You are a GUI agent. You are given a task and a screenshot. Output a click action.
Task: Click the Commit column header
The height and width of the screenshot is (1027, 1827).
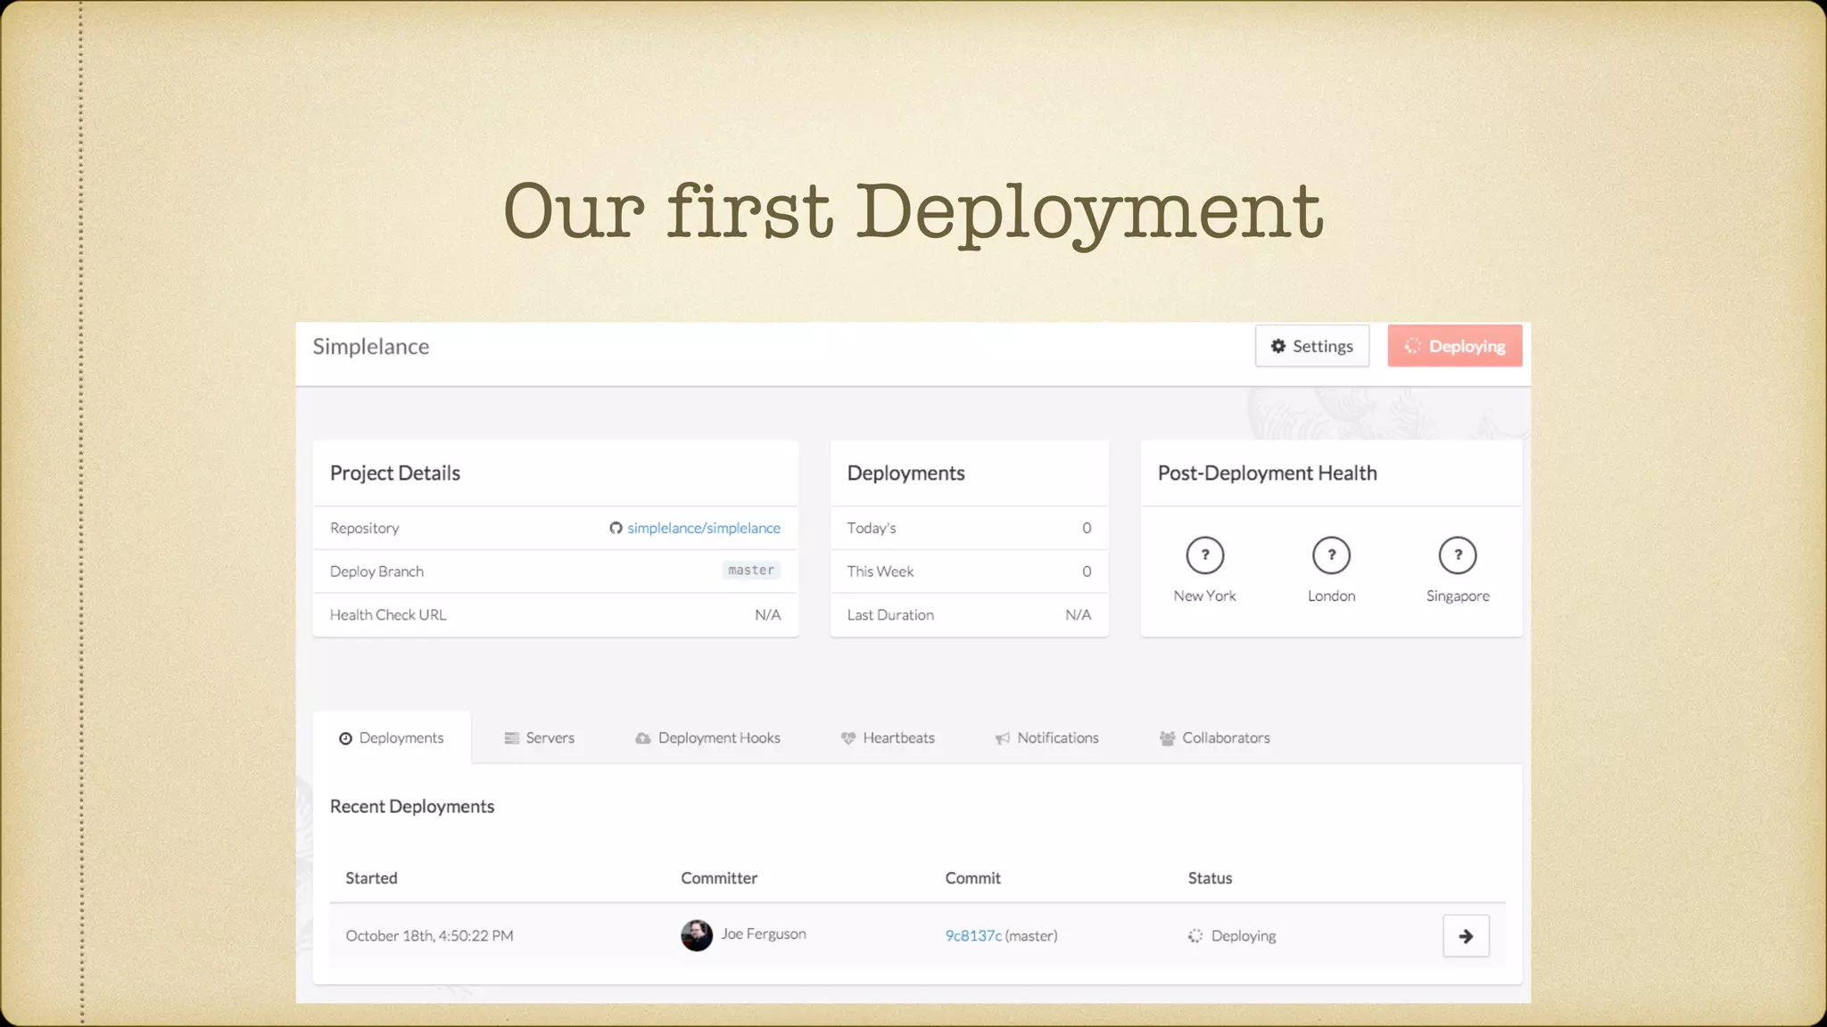tap(973, 878)
